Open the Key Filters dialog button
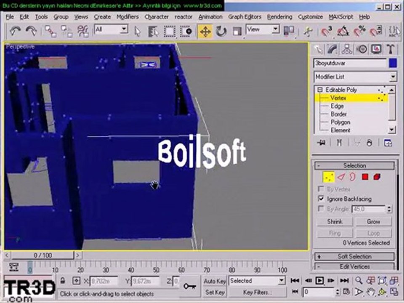The width and height of the screenshot is (404, 303). (x=258, y=292)
